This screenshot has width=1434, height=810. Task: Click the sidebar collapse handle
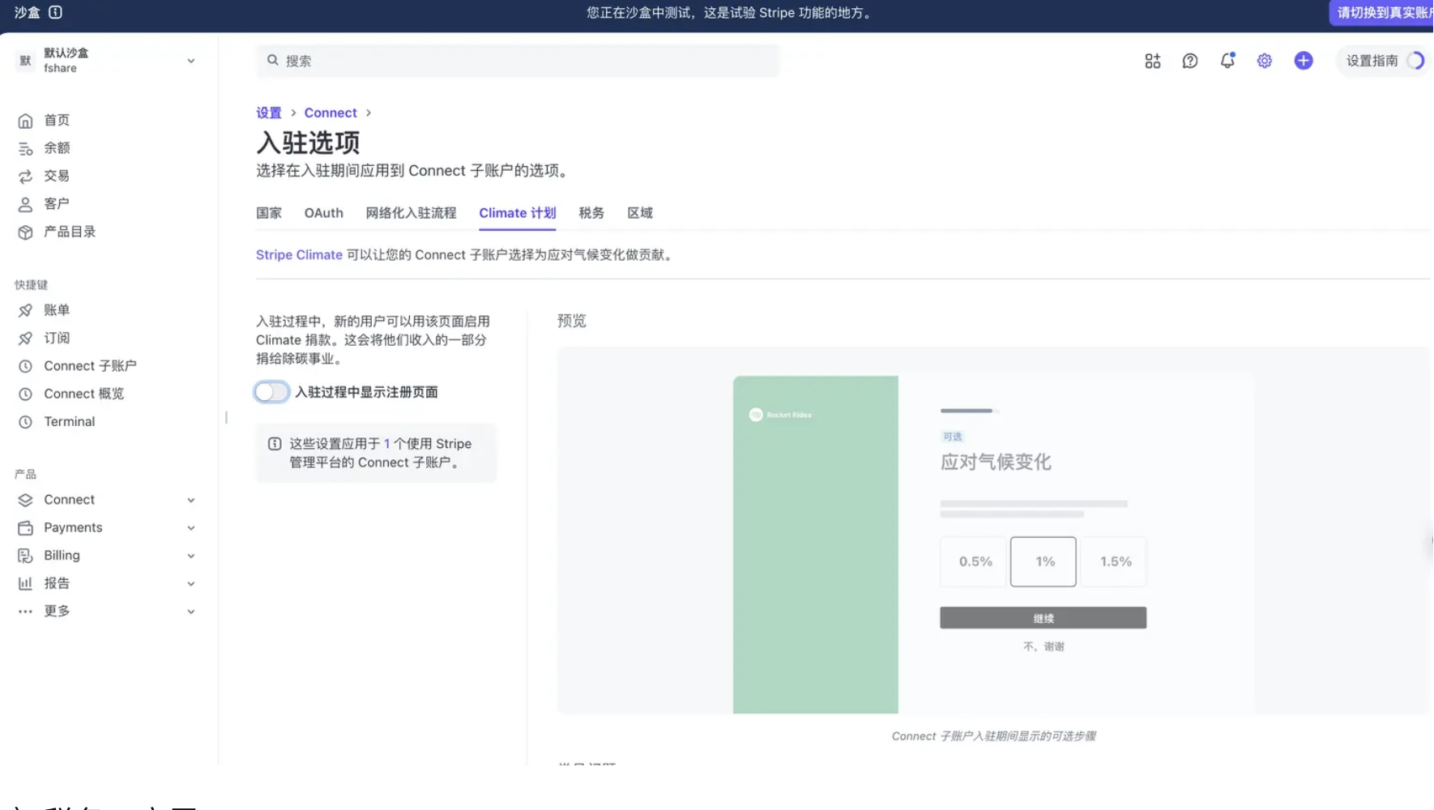(x=226, y=417)
